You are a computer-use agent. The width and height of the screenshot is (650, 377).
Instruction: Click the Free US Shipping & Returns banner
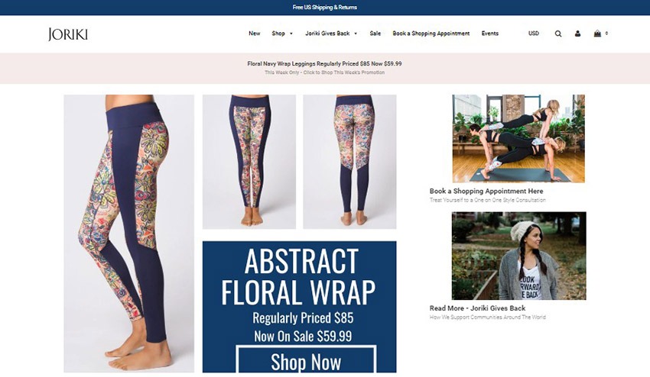(324, 7)
